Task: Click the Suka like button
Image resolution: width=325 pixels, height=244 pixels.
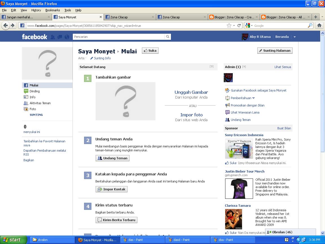Action: click(x=150, y=51)
